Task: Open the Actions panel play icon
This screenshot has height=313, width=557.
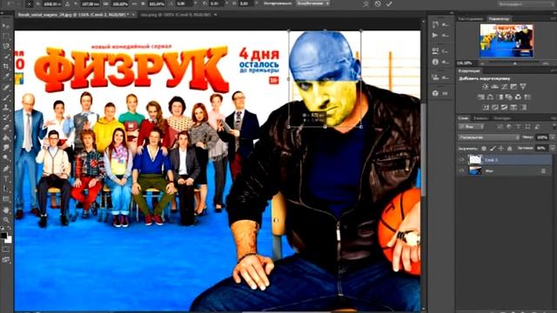Action: (x=435, y=35)
